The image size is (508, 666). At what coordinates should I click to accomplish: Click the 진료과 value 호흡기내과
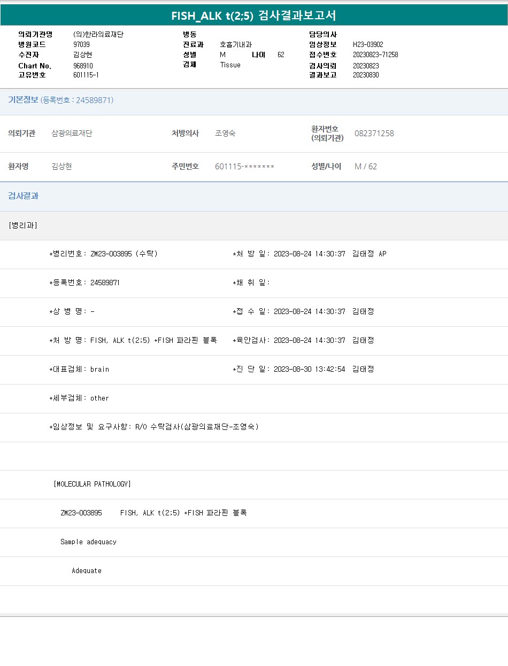coord(235,45)
